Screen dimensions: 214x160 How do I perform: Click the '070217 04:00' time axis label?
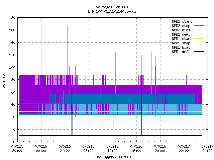(x=207, y=149)
